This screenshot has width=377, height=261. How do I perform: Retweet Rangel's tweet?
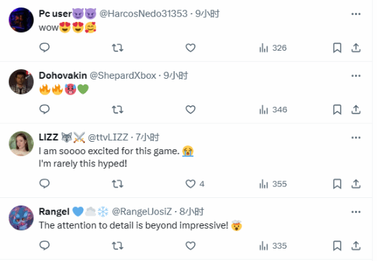(118, 246)
